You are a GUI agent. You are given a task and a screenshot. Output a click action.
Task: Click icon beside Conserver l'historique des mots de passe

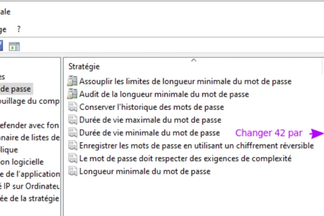72,107
